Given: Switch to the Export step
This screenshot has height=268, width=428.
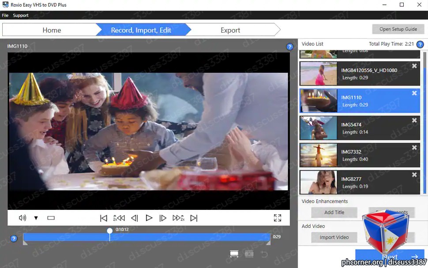Looking at the screenshot, I should pos(230,30).
